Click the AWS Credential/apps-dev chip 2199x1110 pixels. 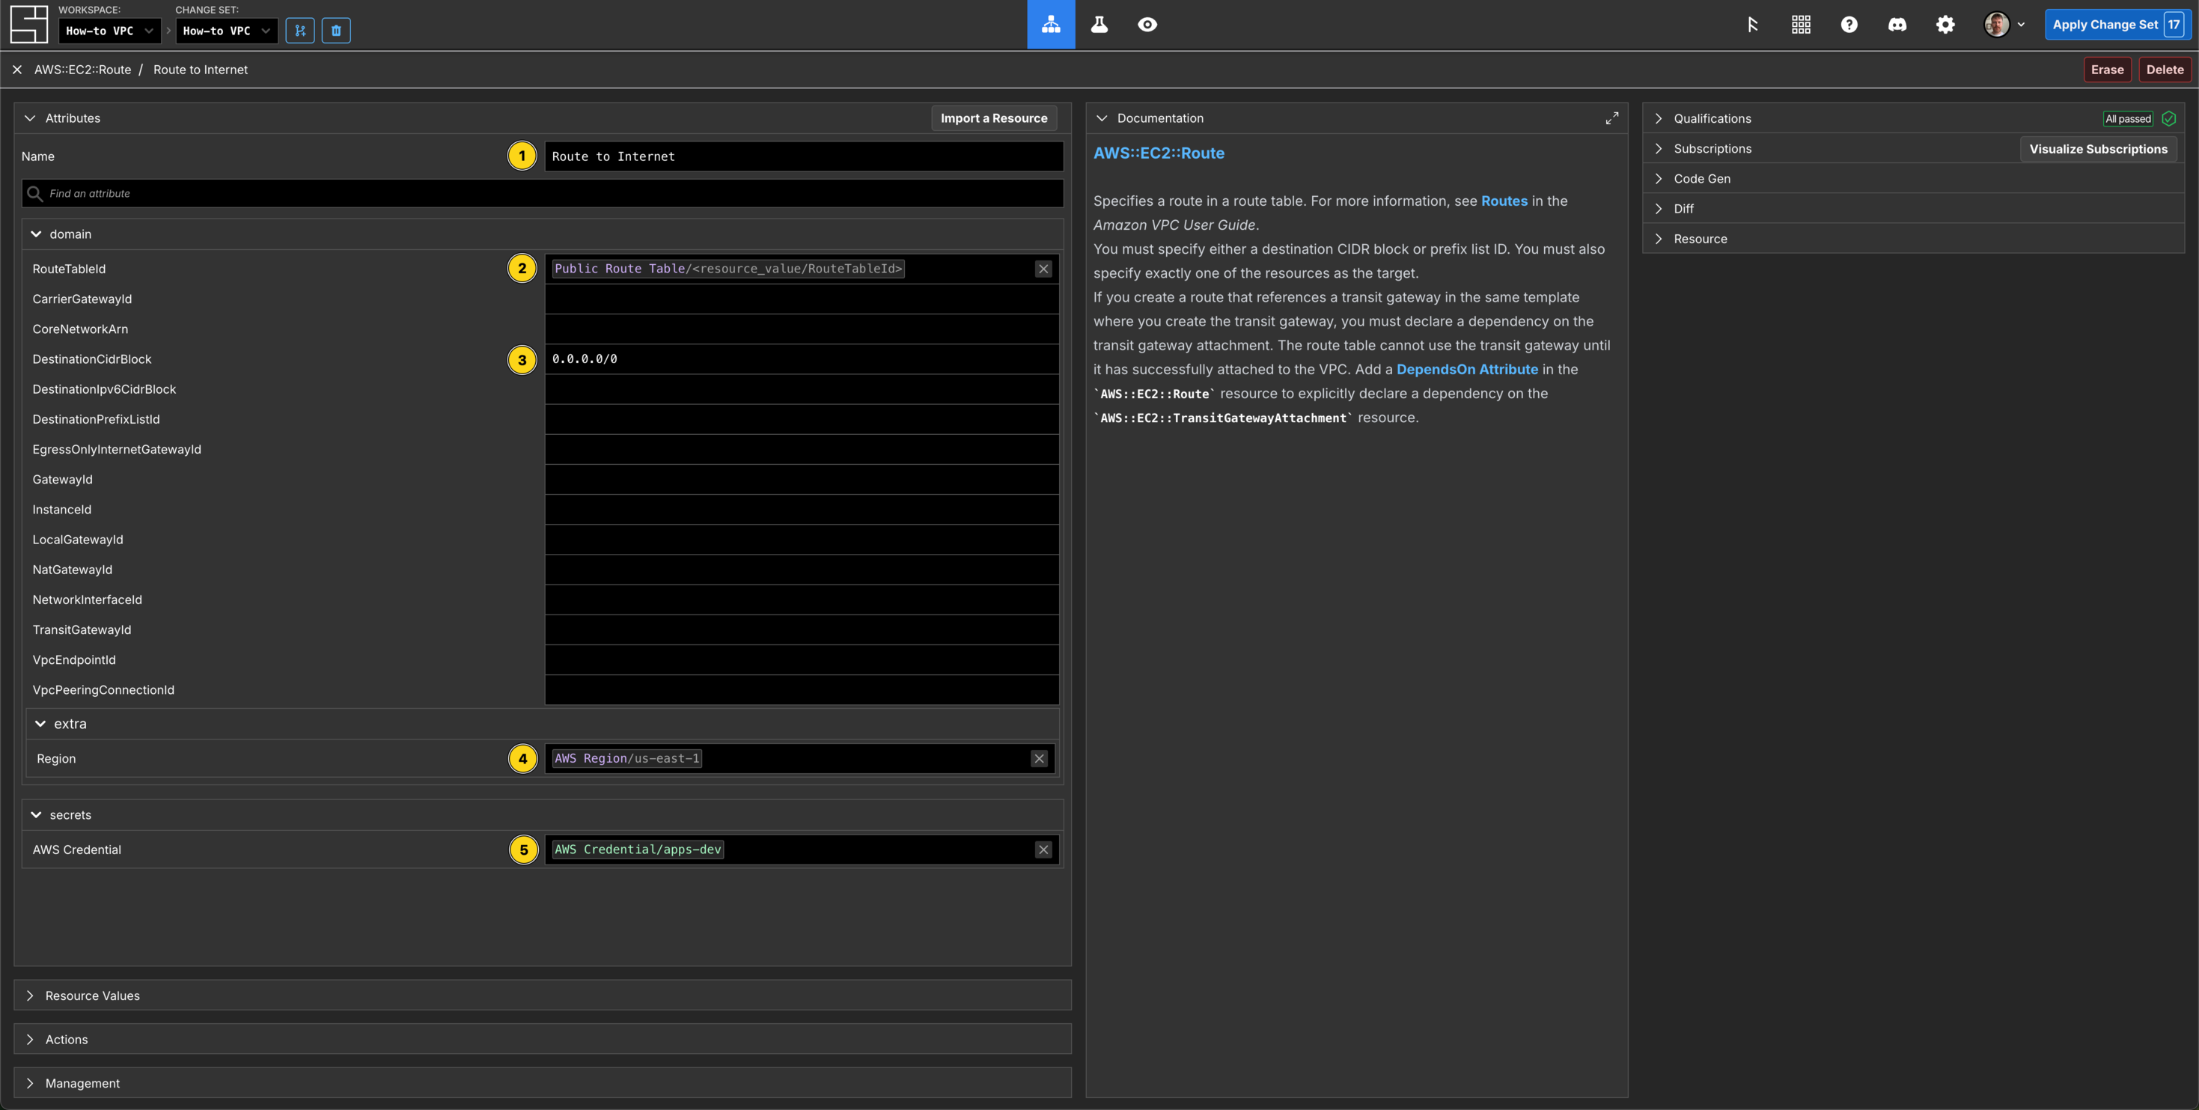pos(638,850)
